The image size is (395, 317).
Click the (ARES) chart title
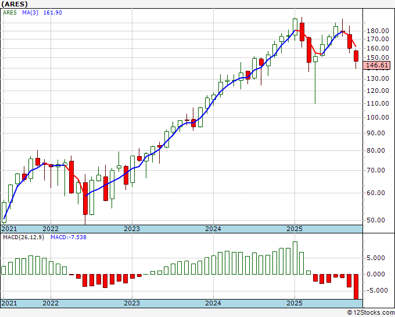click(x=15, y=4)
